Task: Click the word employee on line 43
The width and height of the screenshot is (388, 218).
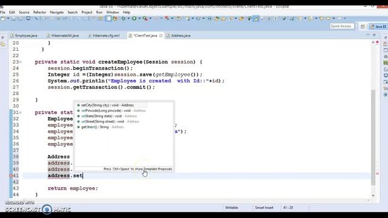Action: click(x=82, y=188)
